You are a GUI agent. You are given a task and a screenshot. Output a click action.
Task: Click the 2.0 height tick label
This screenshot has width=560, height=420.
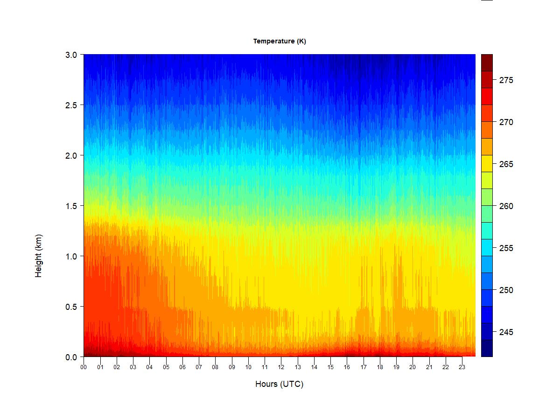tap(71, 155)
